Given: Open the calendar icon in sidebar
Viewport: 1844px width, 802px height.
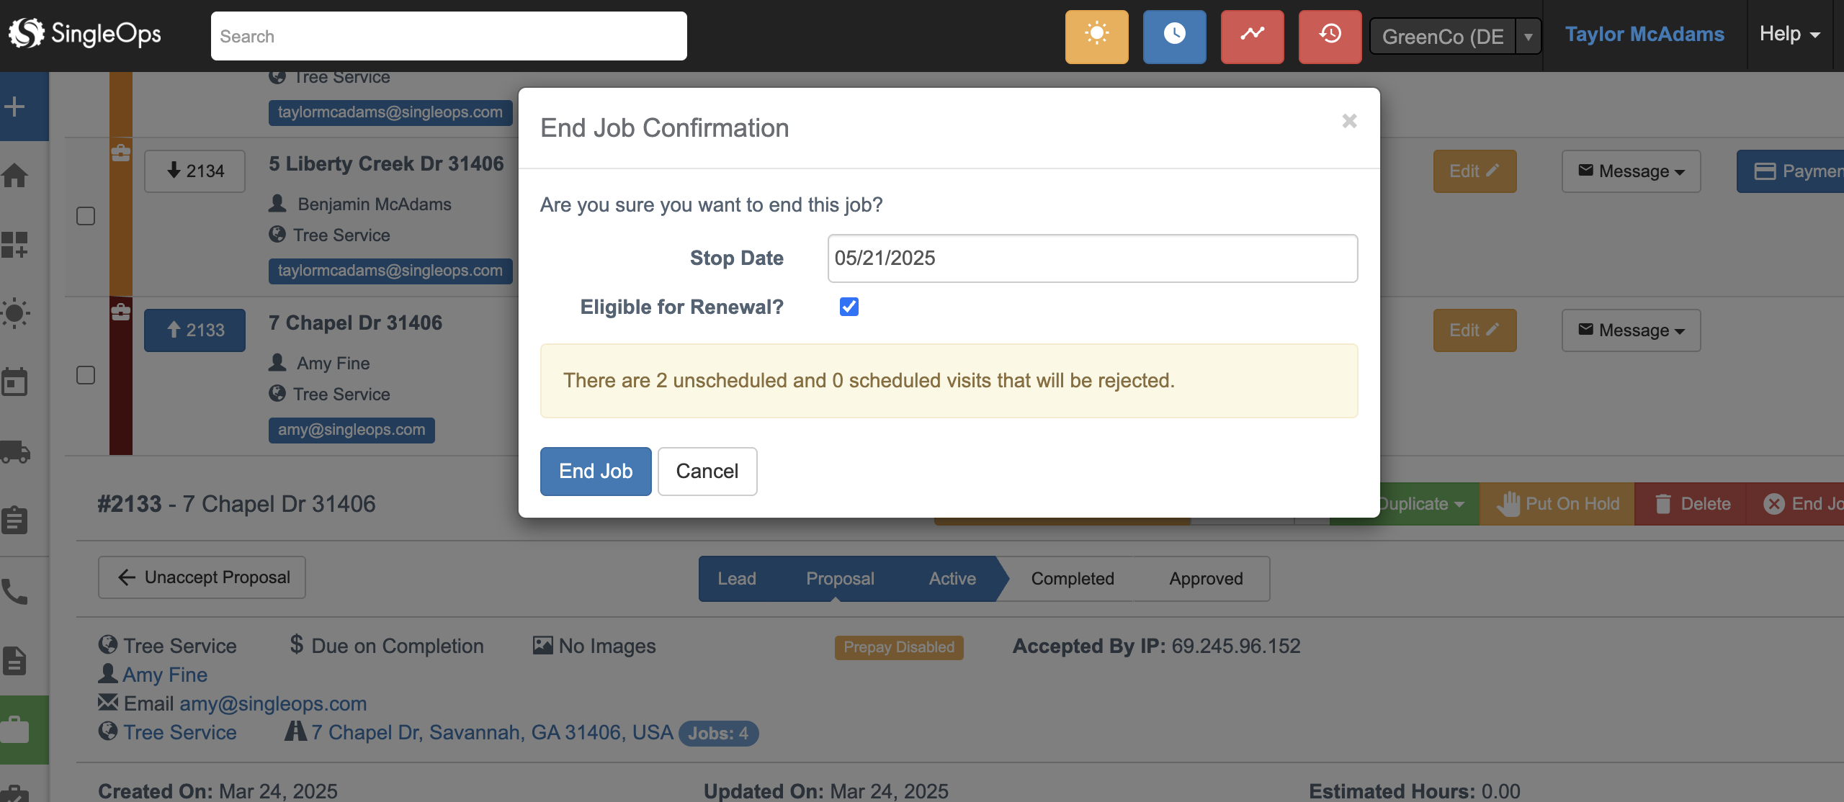Looking at the screenshot, I should click(15, 382).
